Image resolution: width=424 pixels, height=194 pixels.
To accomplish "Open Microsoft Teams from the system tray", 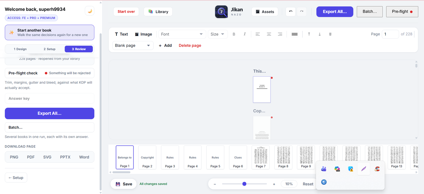I will [x=324, y=169].
